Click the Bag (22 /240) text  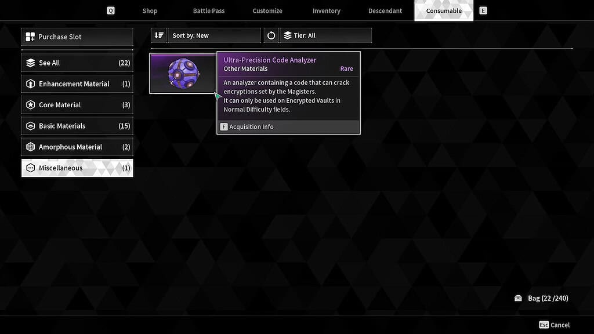pos(548,299)
